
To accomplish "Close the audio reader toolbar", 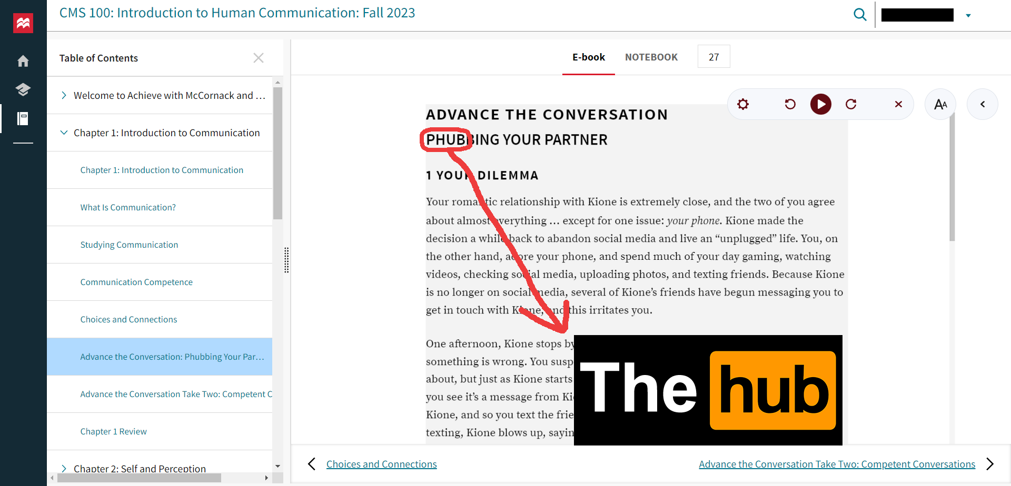I will pos(898,104).
